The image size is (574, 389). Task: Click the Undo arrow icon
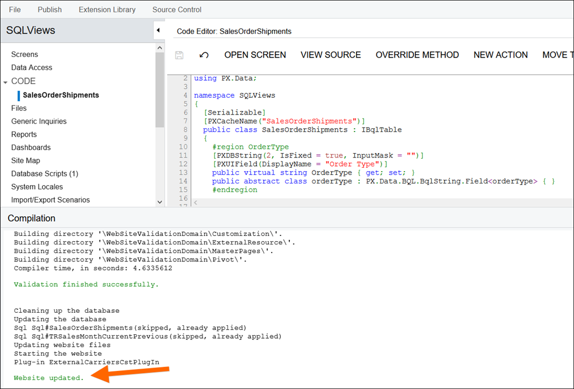point(204,55)
